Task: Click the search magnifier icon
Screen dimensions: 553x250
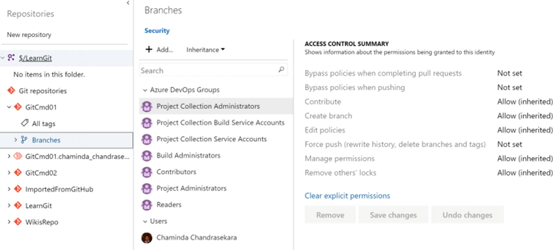Action: [x=281, y=69]
